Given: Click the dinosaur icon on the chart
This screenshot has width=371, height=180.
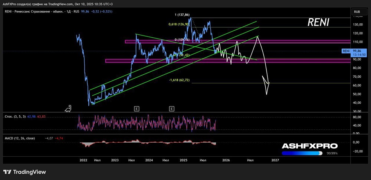Looking at the screenshot, I should 68,108.
